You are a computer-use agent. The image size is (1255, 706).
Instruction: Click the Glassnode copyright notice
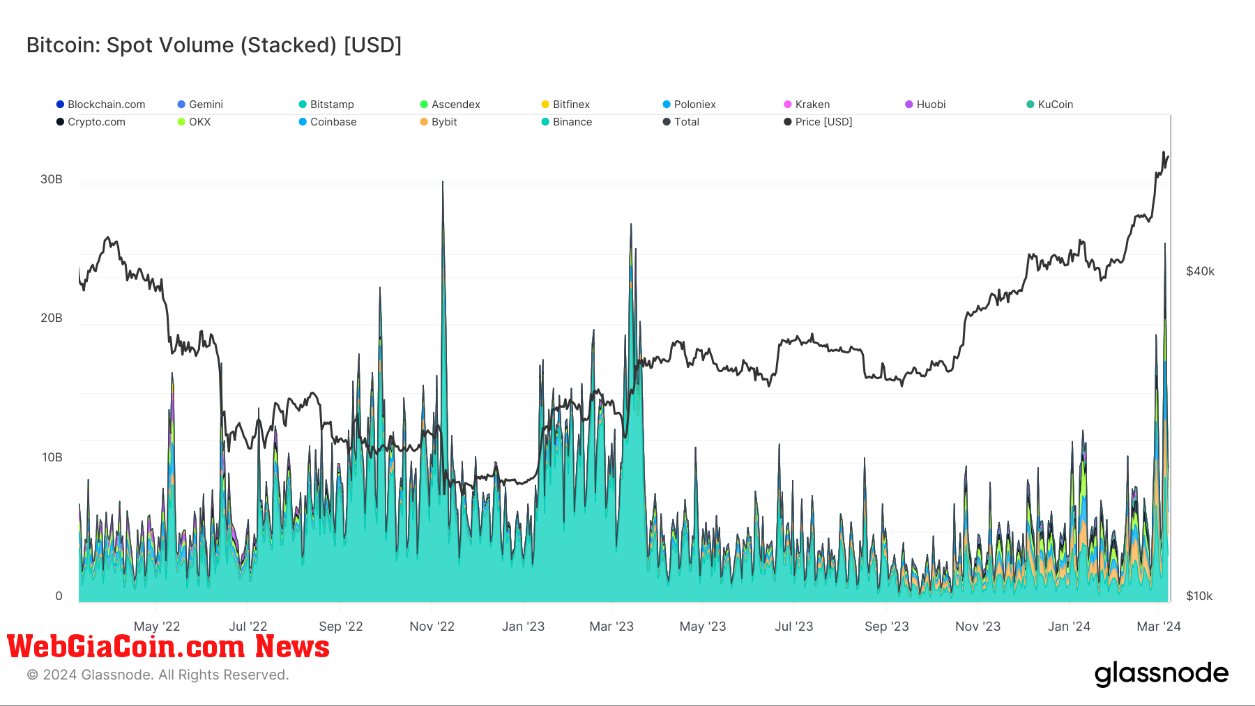point(158,675)
